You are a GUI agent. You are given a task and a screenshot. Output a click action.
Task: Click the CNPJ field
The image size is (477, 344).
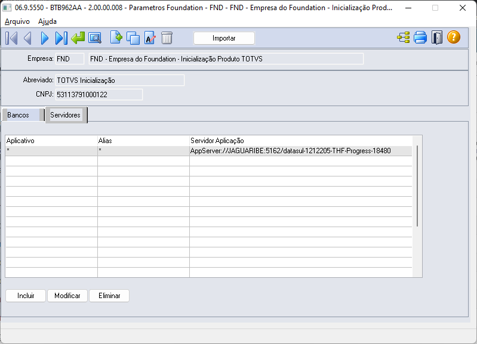[x=99, y=95]
